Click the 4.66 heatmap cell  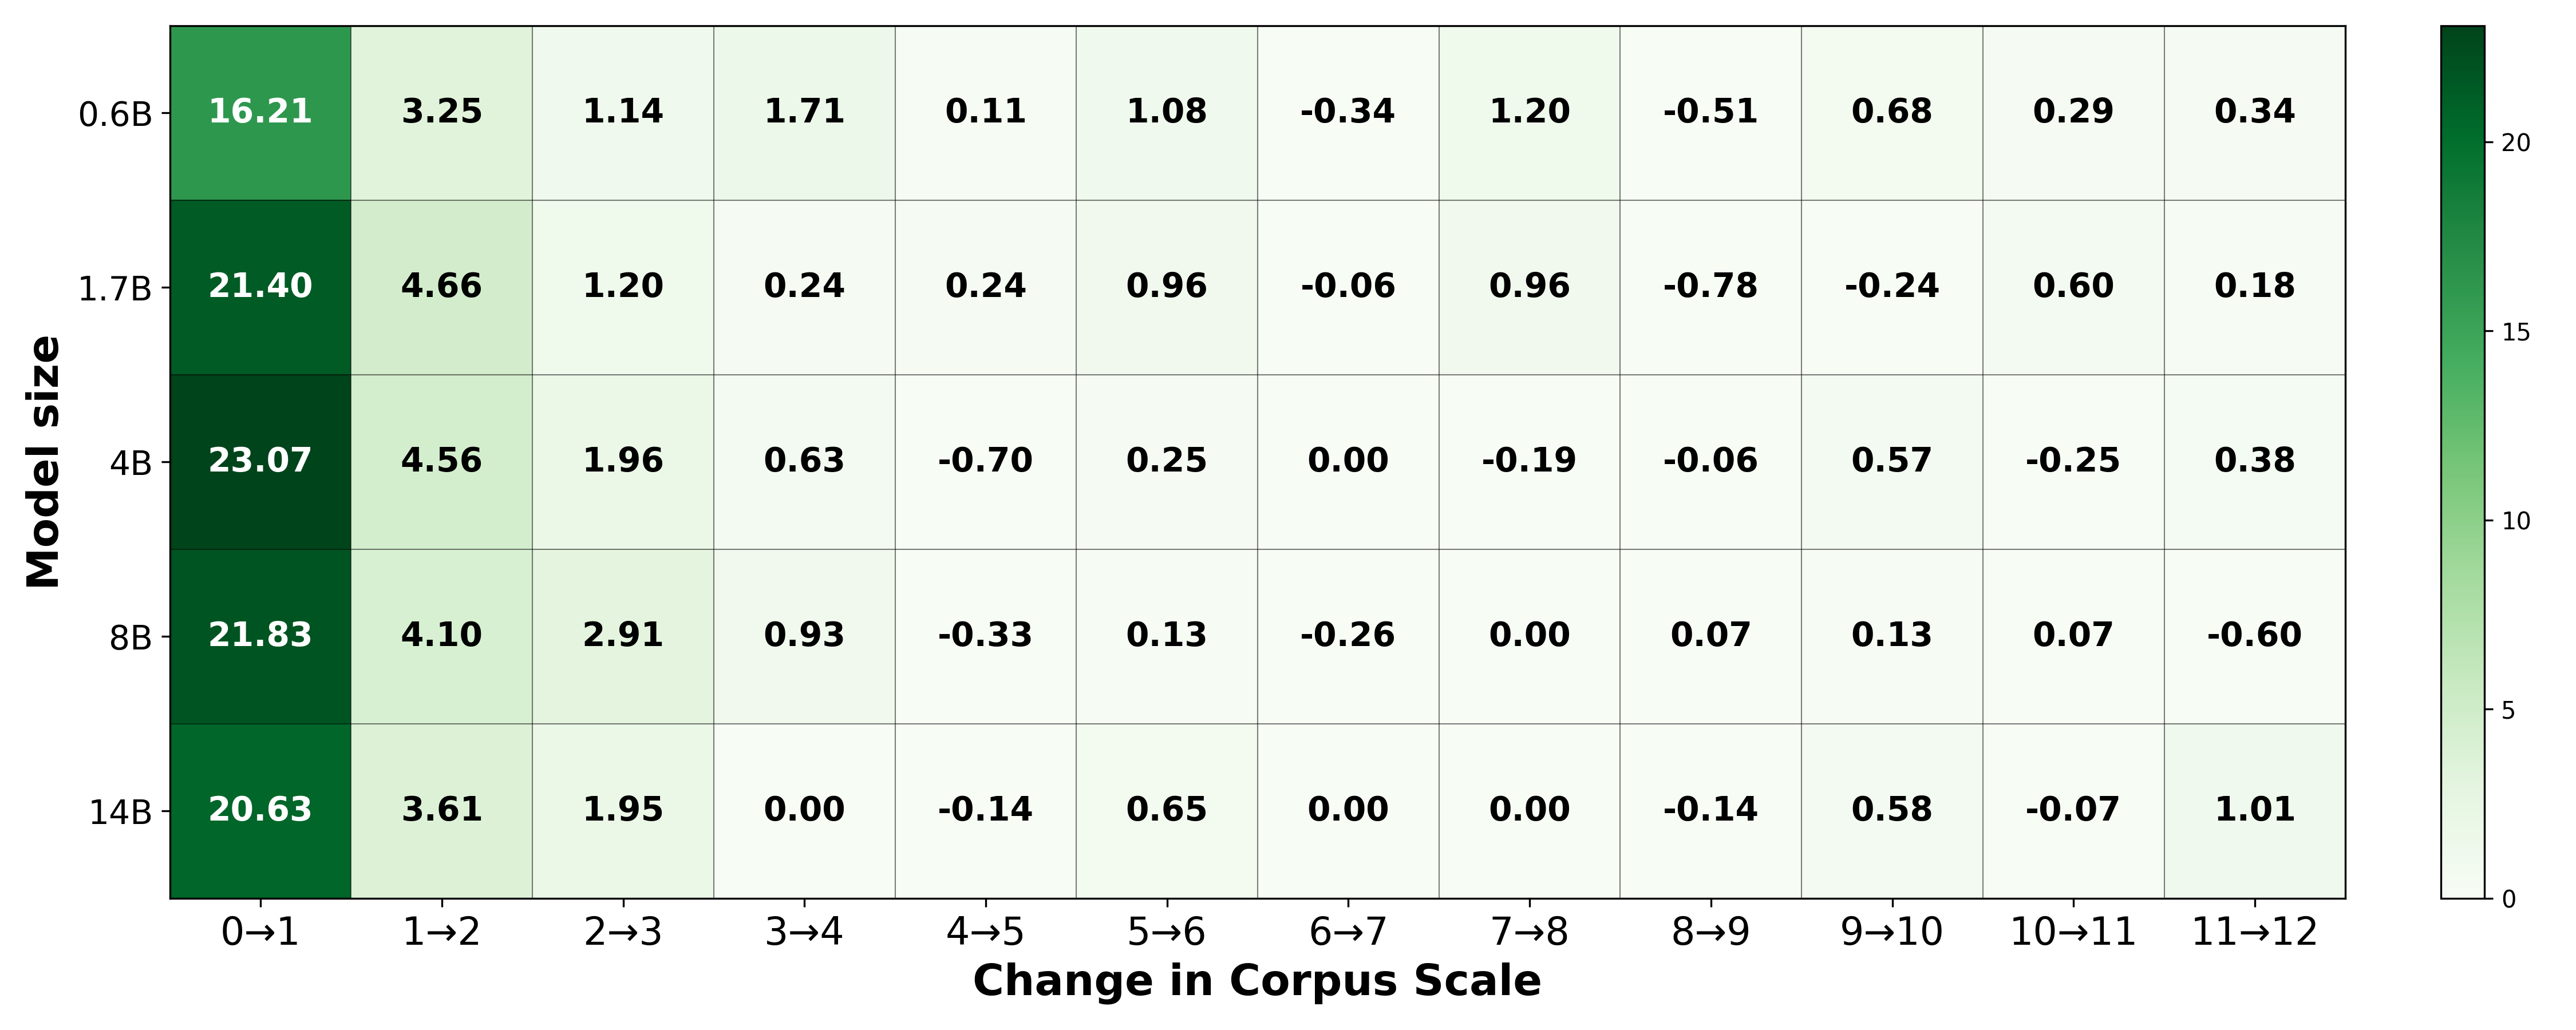tap(441, 286)
